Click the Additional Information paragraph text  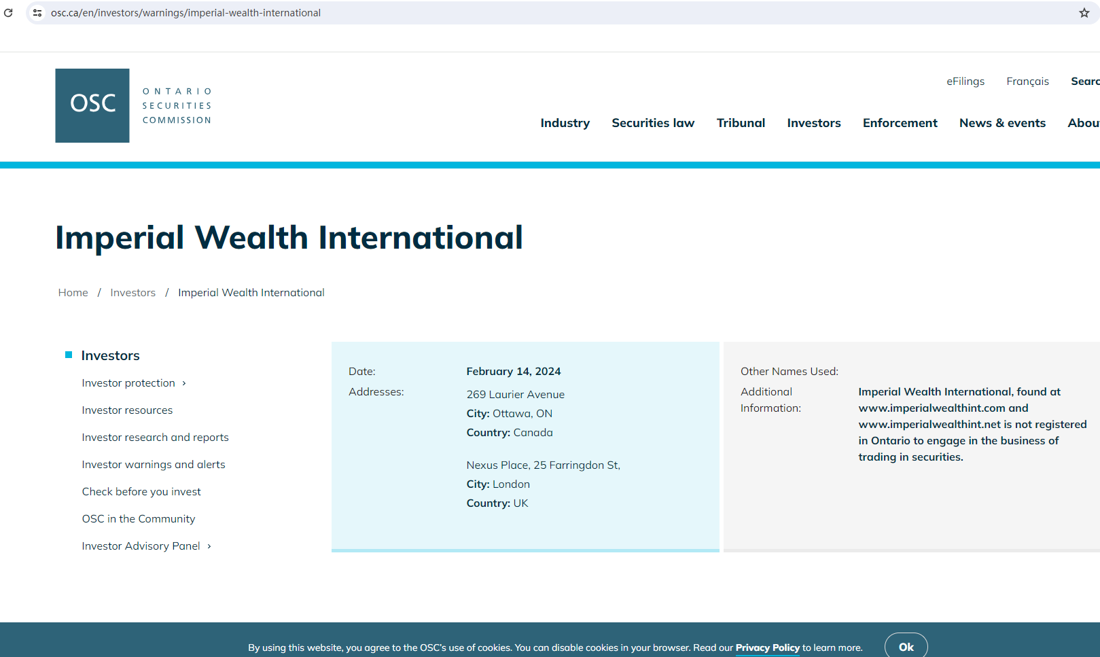coord(972,425)
